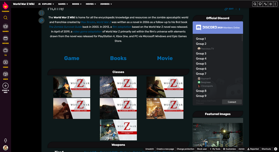The width and height of the screenshot is (279, 152).
Task: Click Create a new page
Action: [165, 149]
